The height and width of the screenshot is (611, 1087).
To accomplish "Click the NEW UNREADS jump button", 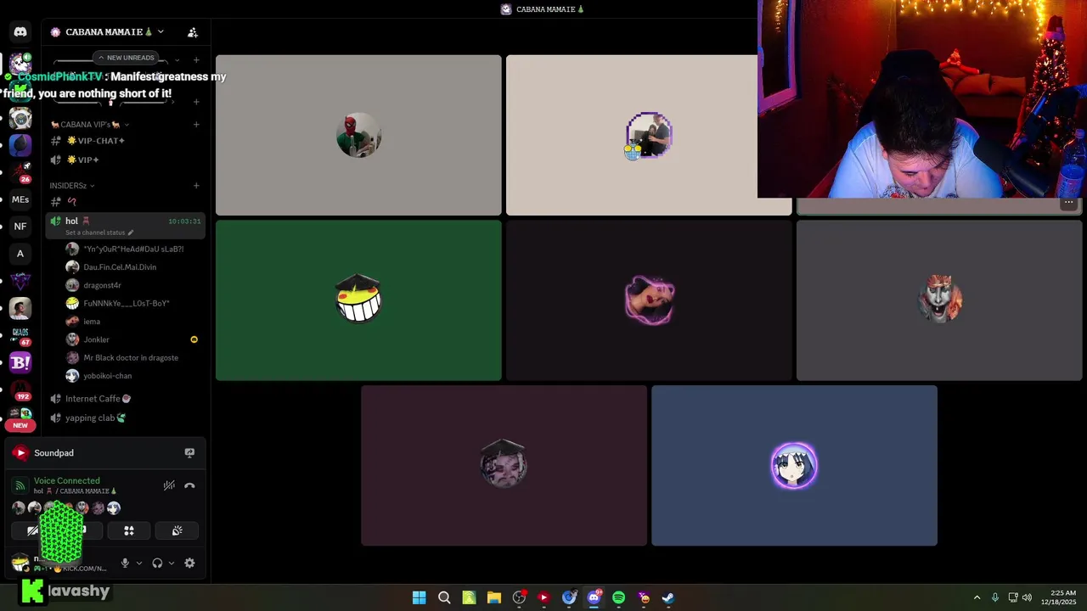I will [126, 58].
